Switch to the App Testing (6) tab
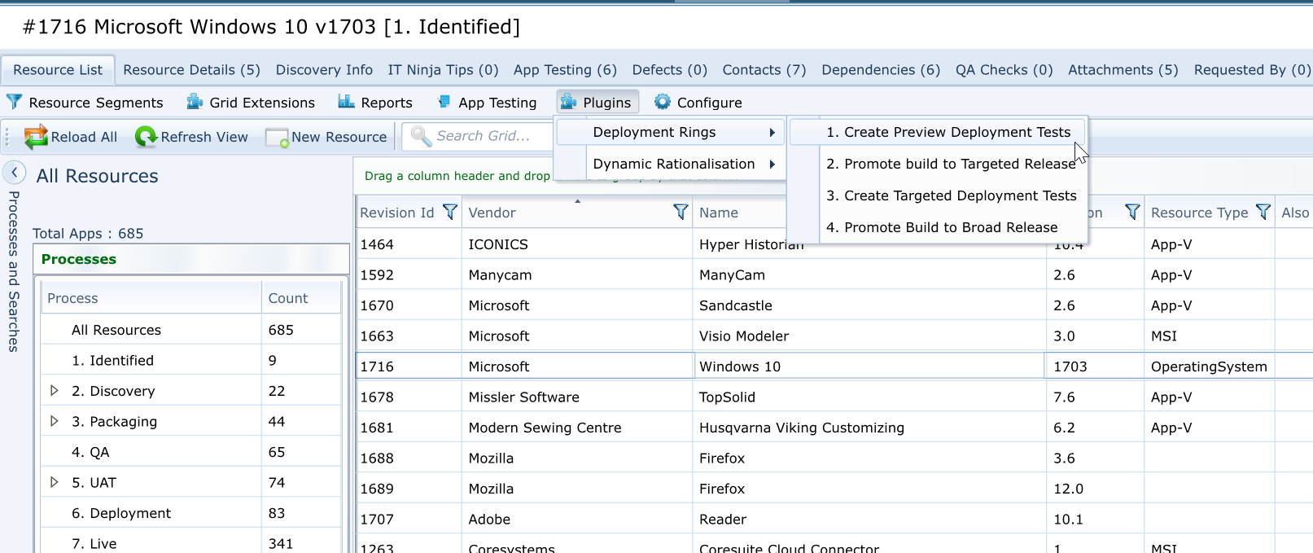The width and height of the screenshot is (1313, 553). (565, 70)
